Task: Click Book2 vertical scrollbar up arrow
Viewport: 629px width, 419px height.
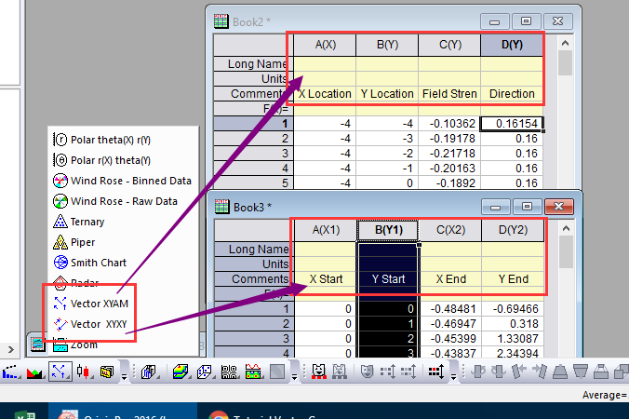Action: pyautogui.click(x=565, y=43)
